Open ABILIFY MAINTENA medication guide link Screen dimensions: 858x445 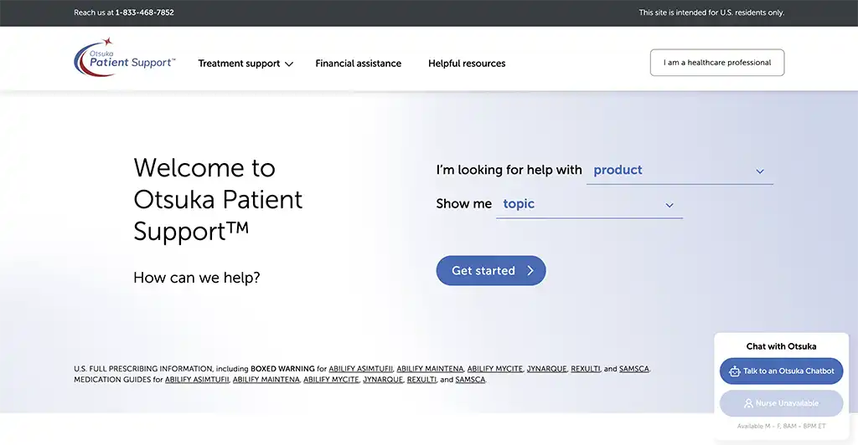266,380
